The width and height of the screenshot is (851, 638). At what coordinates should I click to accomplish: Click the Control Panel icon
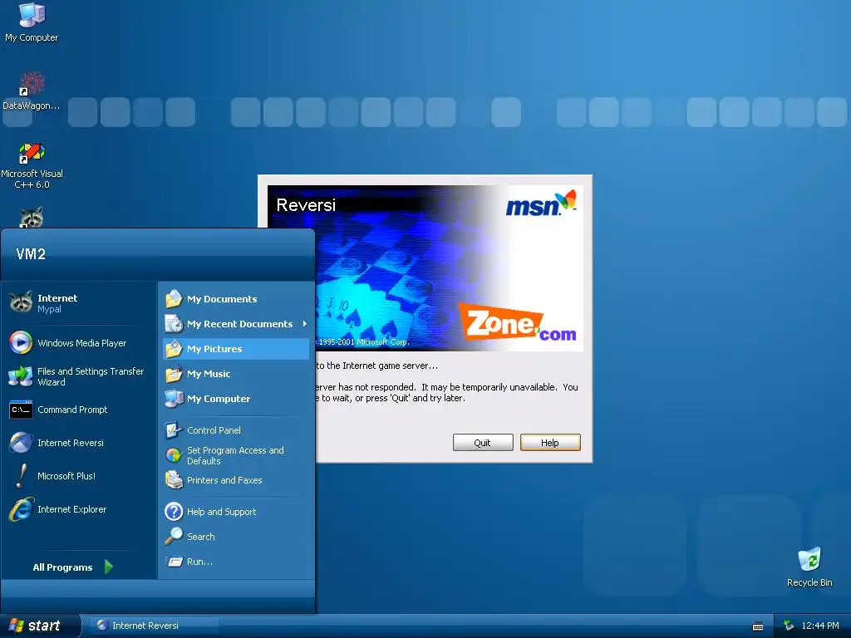(174, 430)
